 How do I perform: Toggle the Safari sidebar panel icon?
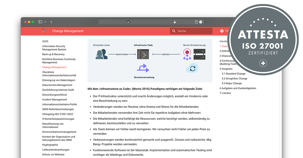coord(40,22)
